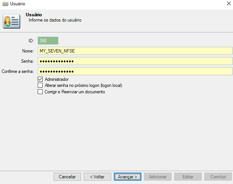Go back with the Voltar button
233x184 pixels.
(97, 177)
